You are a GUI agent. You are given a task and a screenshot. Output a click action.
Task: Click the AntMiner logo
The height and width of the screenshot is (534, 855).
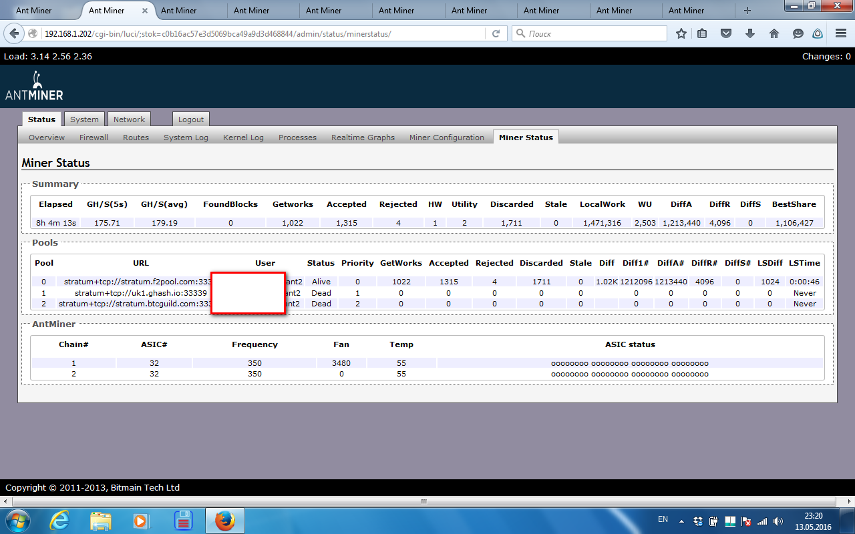point(34,86)
